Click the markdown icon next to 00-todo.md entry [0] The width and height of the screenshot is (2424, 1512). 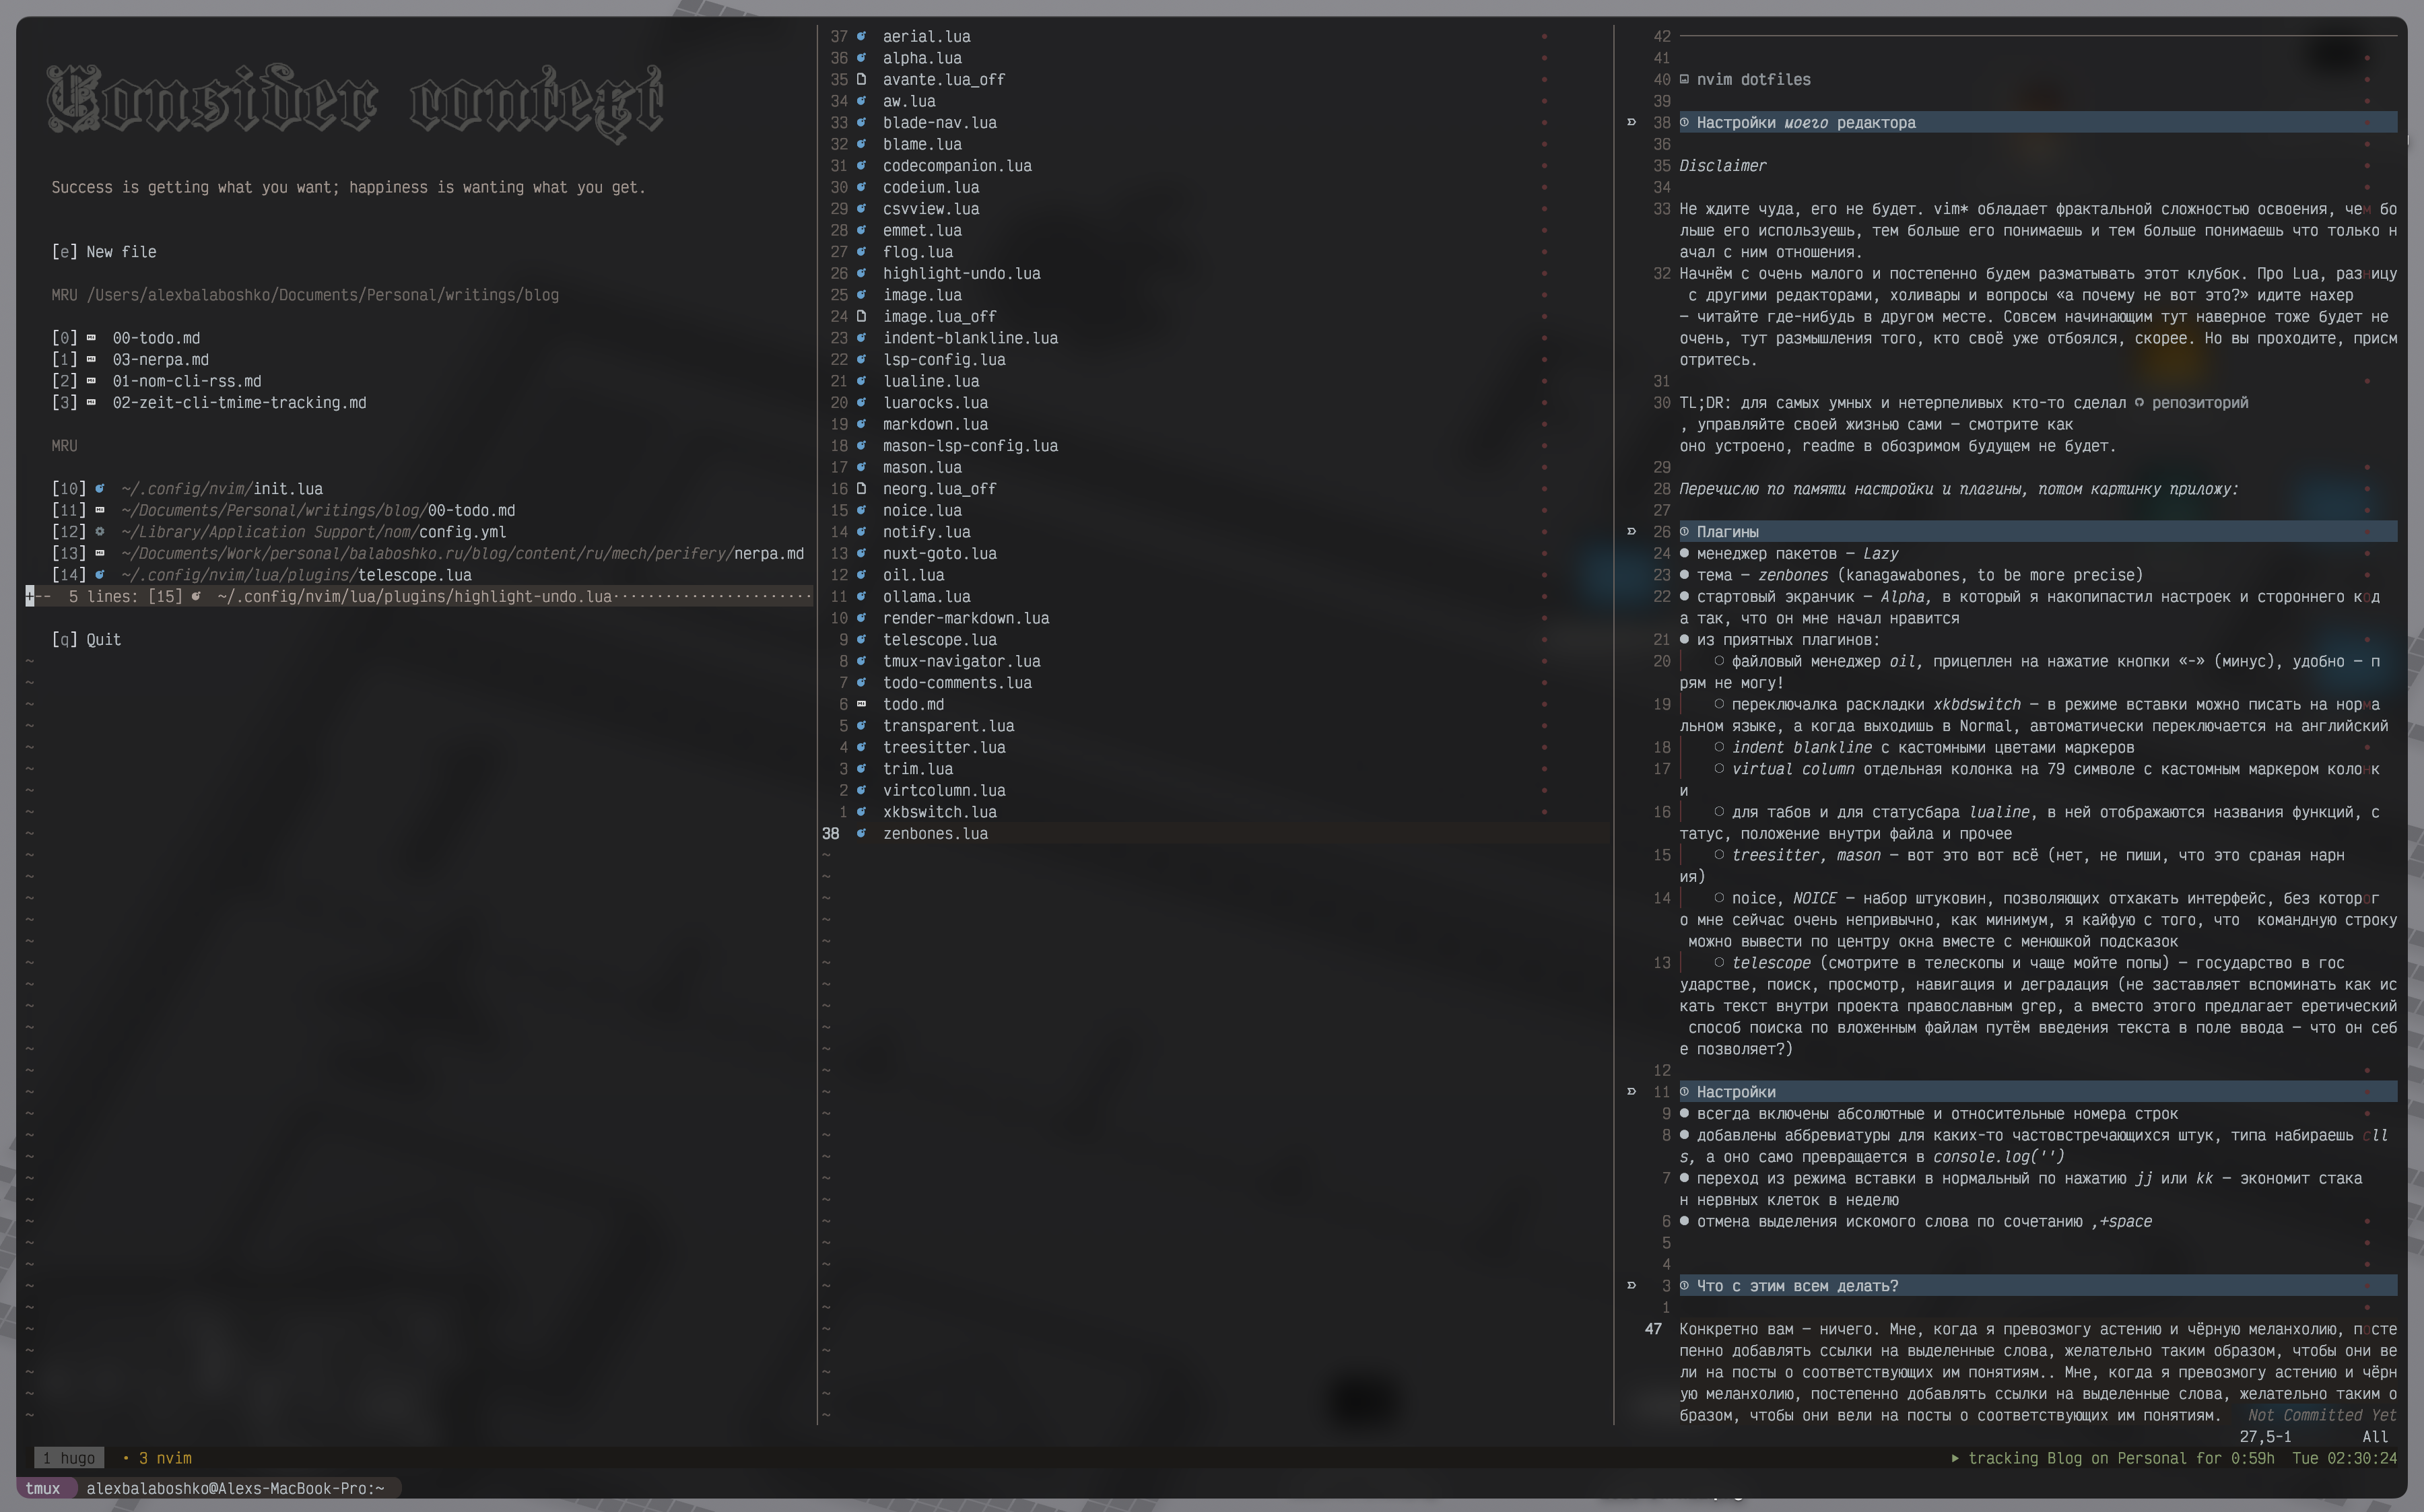coord(91,338)
